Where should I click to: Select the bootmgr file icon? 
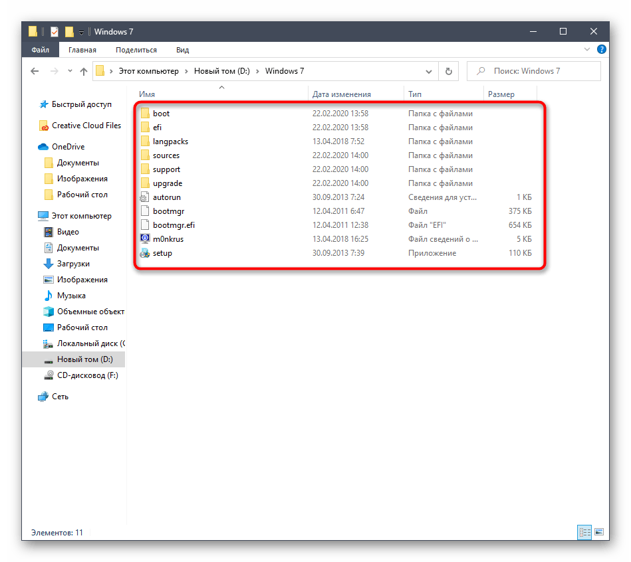point(145,211)
